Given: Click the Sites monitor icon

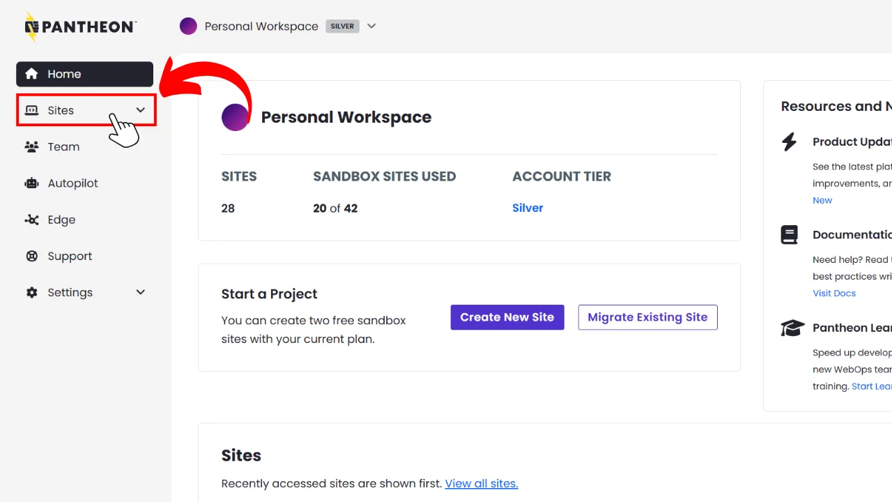Looking at the screenshot, I should point(31,110).
